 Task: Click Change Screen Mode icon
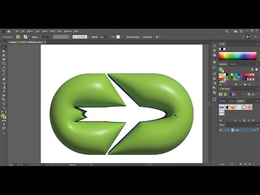(x=4, y=128)
